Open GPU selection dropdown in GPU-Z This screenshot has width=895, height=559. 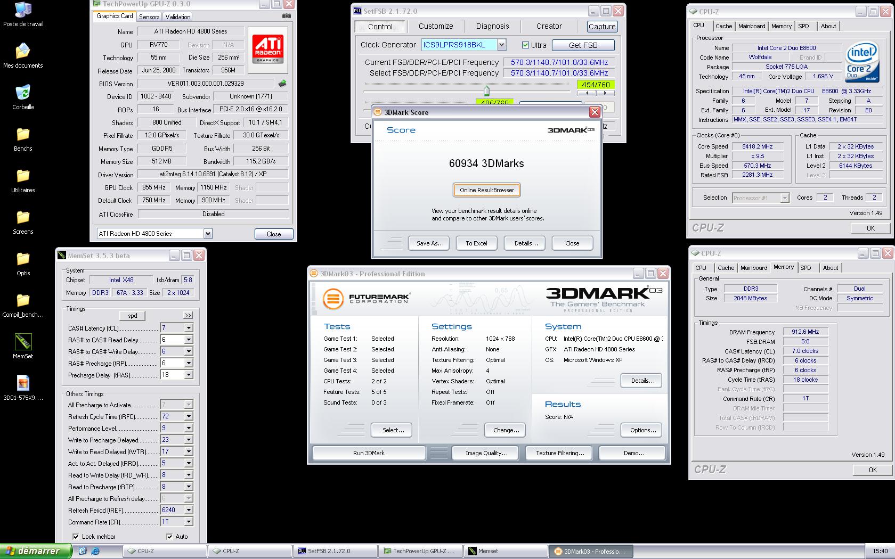tap(208, 234)
